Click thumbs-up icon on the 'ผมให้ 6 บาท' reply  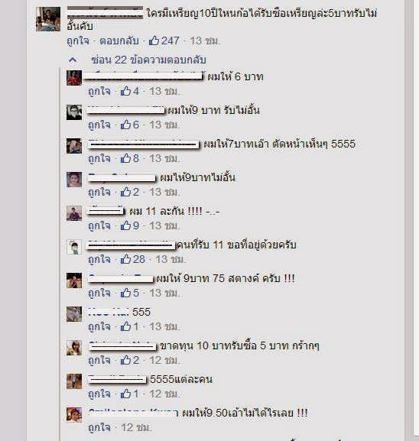click(125, 91)
